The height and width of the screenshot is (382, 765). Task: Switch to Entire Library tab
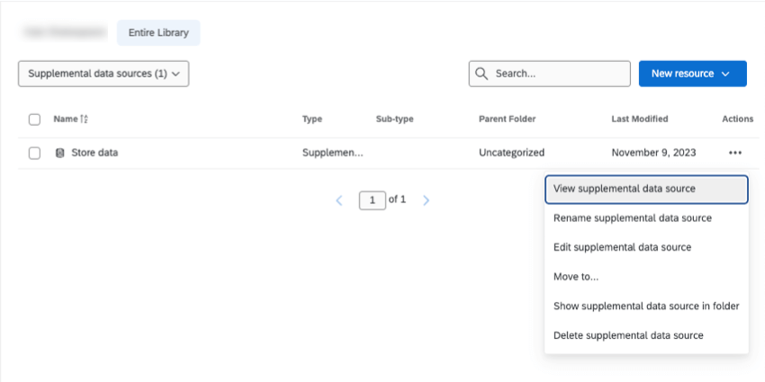click(x=158, y=33)
